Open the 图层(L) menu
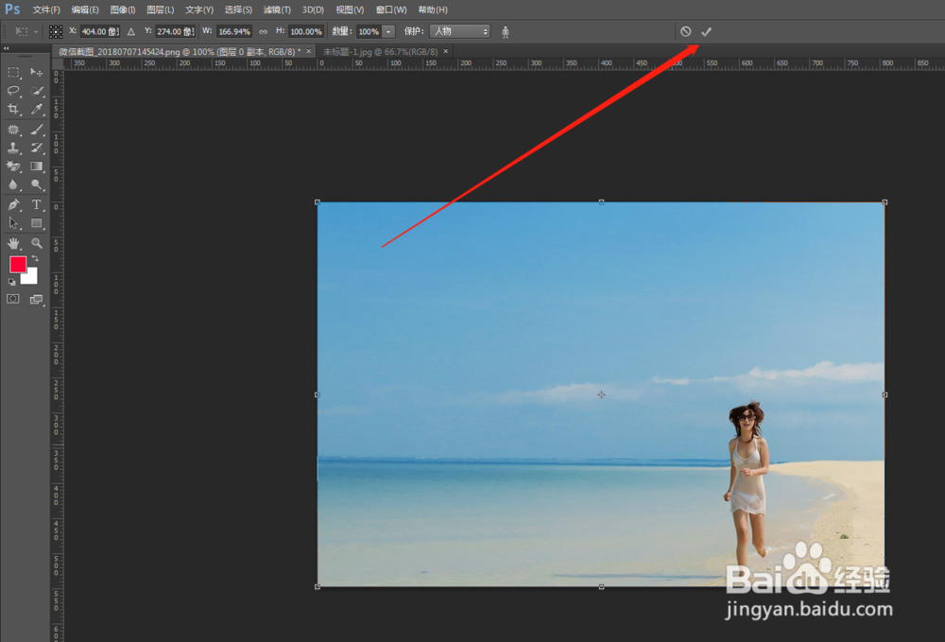 coord(161,9)
